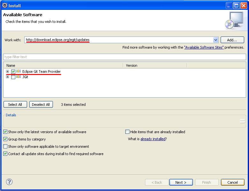Screen dimensions: 249x191
Task: Click the type filter text field
Action: point(125,57)
